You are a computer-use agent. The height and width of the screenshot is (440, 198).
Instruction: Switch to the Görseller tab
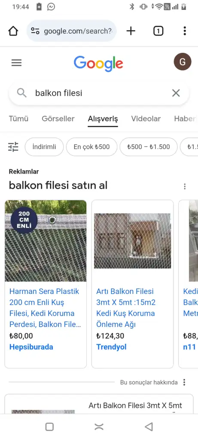point(58,119)
